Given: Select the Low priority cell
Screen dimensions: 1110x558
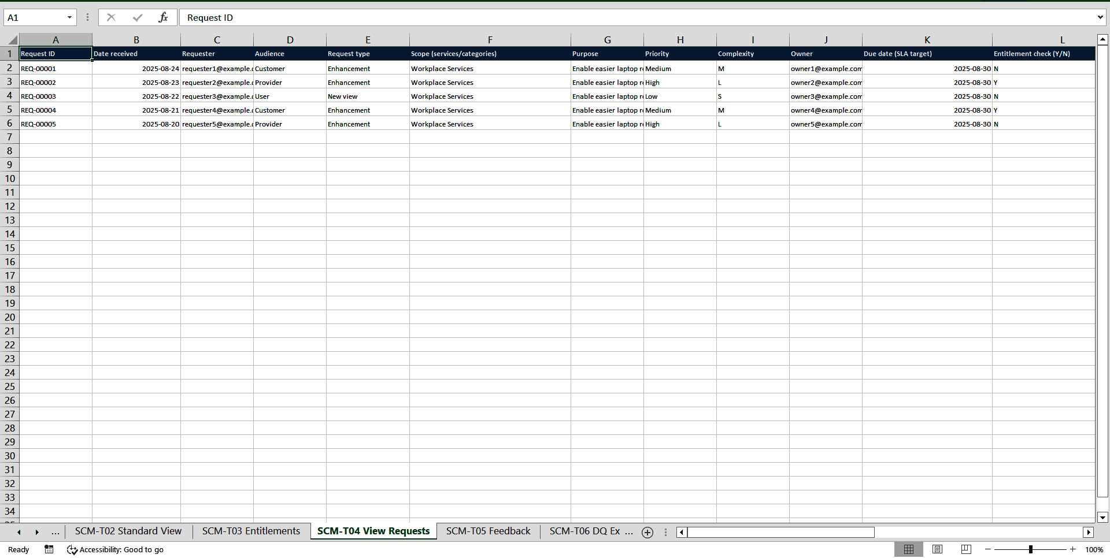Looking at the screenshot, I should tap(680, 96).
